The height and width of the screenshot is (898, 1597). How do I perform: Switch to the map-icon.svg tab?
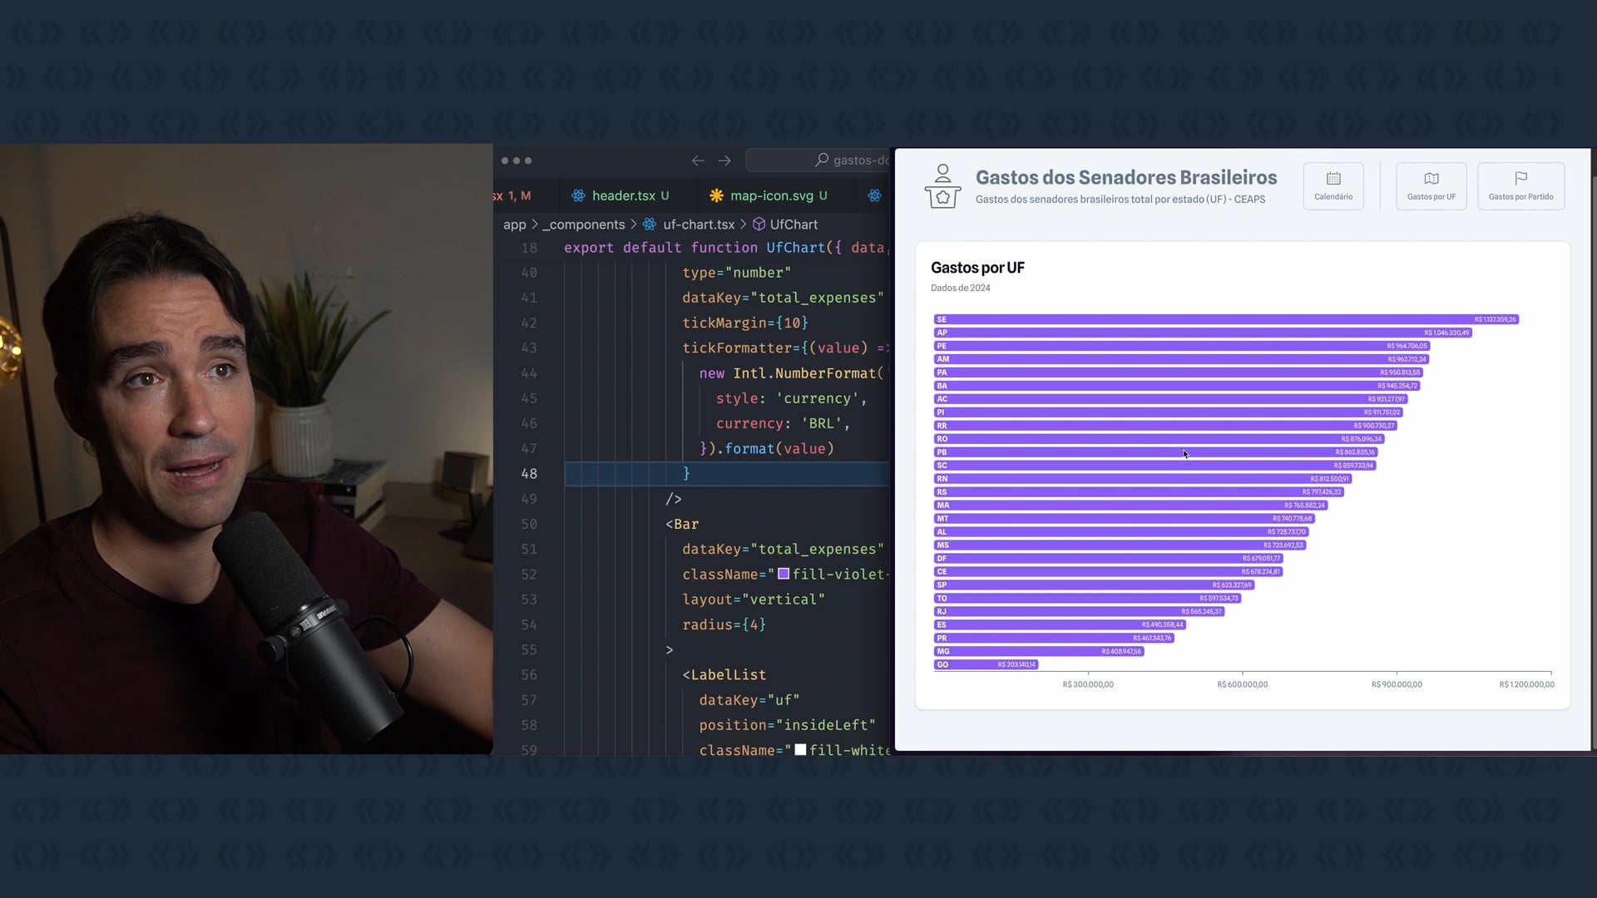pyautogui.click(x=771, y=195)
